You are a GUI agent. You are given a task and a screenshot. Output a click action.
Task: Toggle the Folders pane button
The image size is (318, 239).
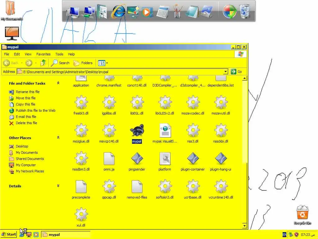click(83, 63)
